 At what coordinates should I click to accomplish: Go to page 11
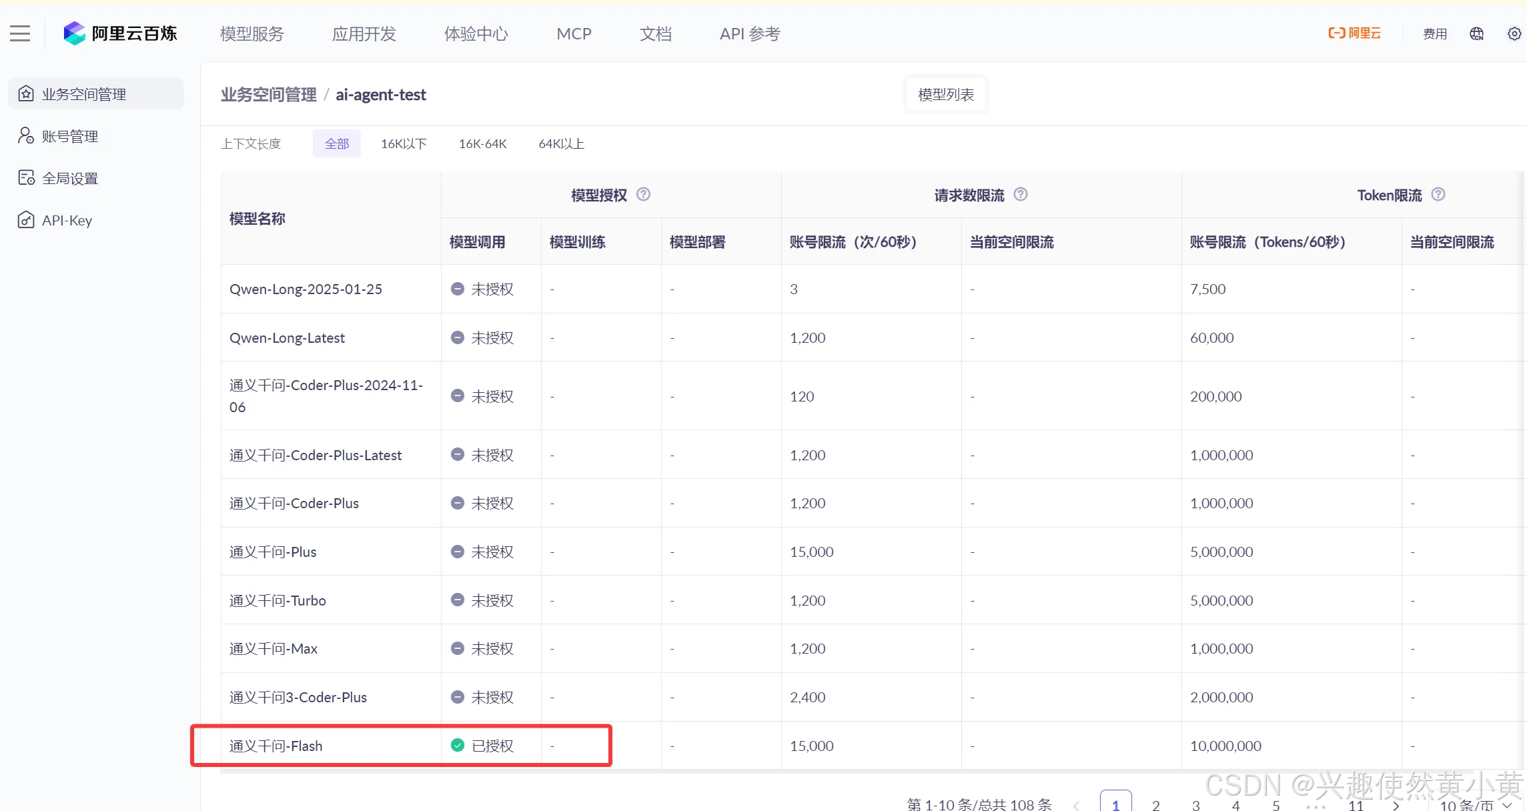(1356, 805)
